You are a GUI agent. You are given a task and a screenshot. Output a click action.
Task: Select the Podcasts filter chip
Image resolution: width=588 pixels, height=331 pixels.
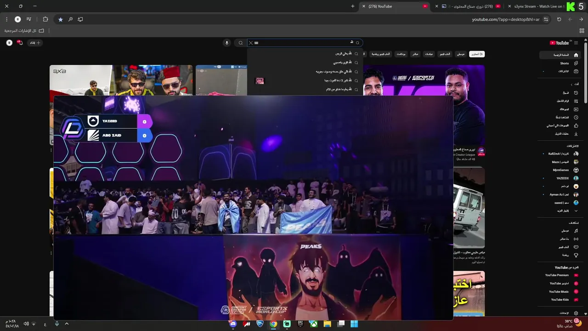pos(401,54)
